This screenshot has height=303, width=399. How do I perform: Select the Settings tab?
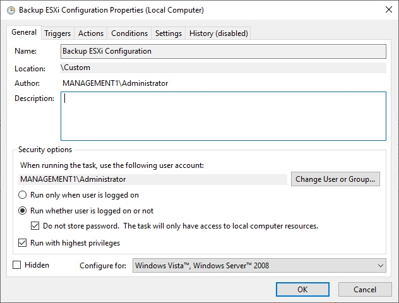(169, 33)
